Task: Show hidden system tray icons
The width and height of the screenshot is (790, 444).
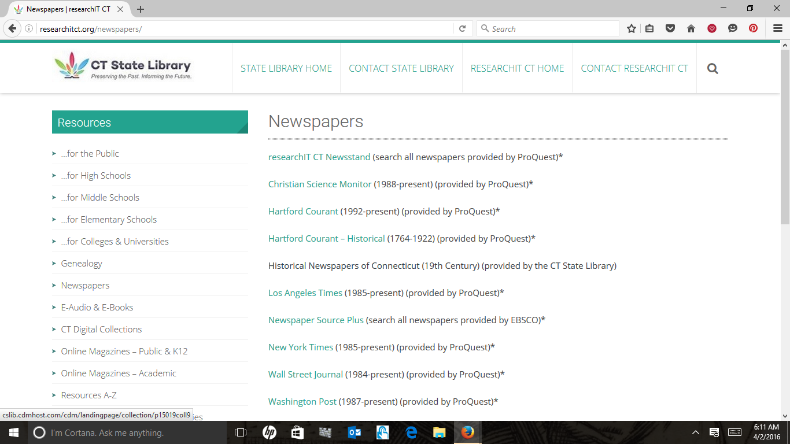Action: (696, 432)
